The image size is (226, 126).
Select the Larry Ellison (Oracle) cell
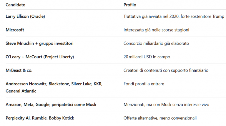25,16
